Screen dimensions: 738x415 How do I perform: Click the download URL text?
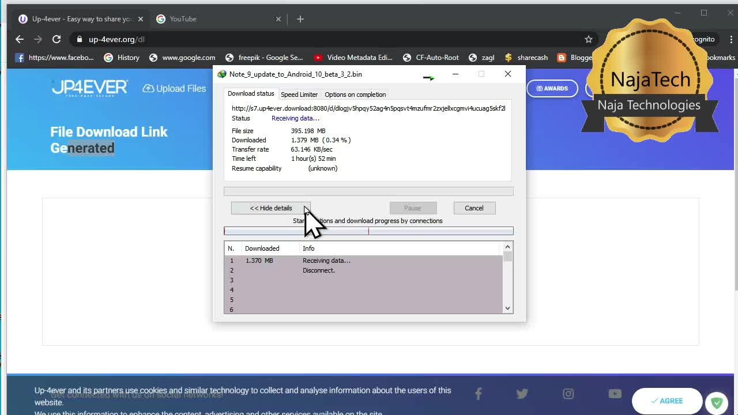[368, 108]
